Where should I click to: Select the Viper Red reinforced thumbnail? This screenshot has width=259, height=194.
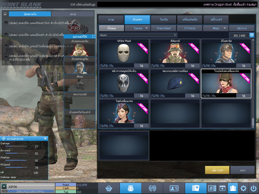click(x=226, y=83)
